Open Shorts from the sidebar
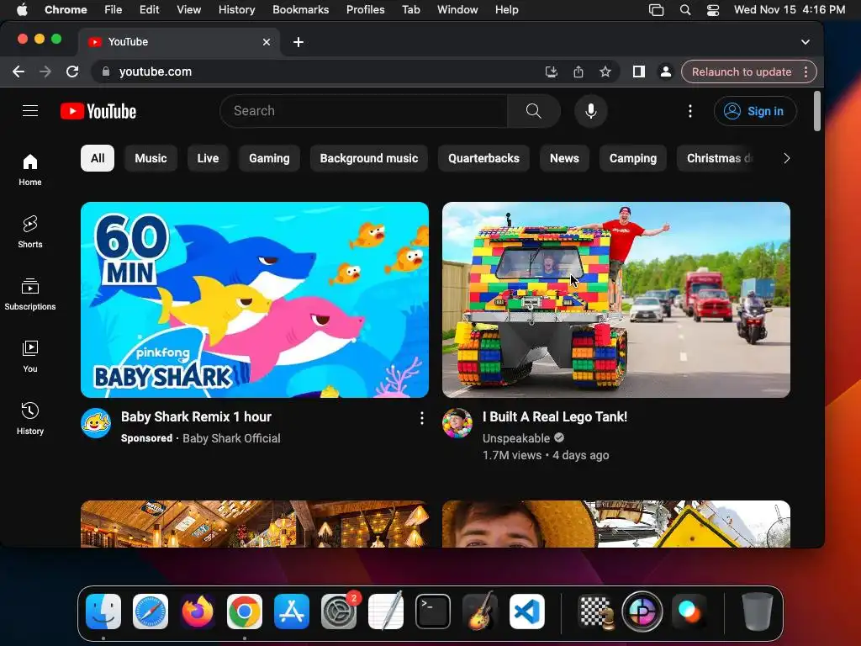Image resolution: width=861 pixels, height=646 pixels. pyautogui.click(x=30, y=232)
